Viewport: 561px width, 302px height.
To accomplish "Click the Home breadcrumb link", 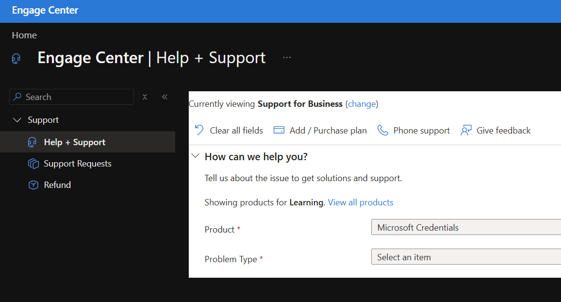I will pos(24,35).
